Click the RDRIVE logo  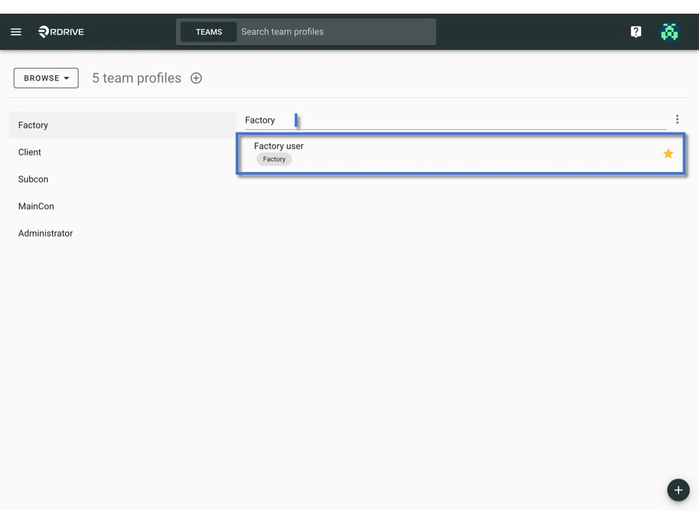tap(60, 31)
